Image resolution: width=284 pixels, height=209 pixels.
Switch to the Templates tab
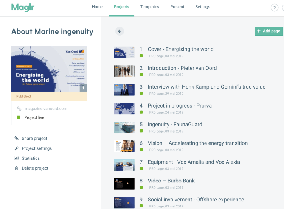[150, 7]
